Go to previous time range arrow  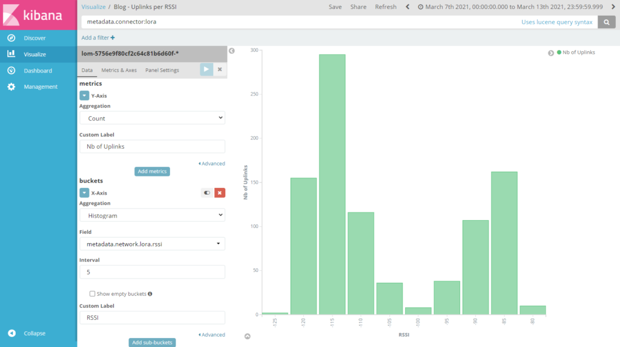coord(407,7)
